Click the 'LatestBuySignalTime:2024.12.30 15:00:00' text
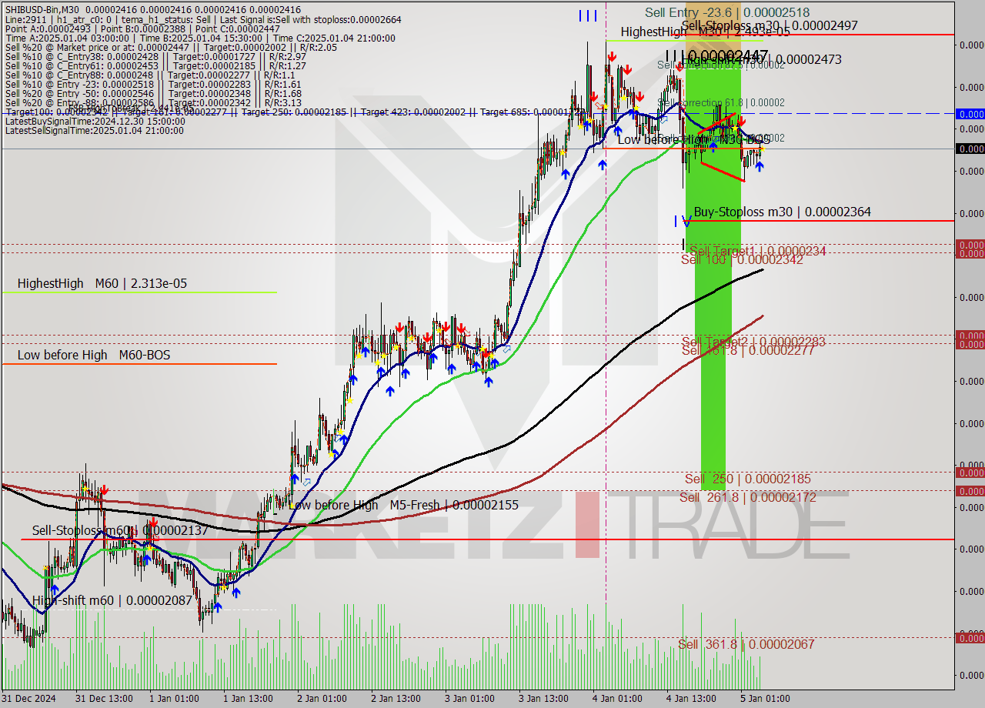Screen dimensions: 985x708 pyautogui.click(x=95, y=121)
